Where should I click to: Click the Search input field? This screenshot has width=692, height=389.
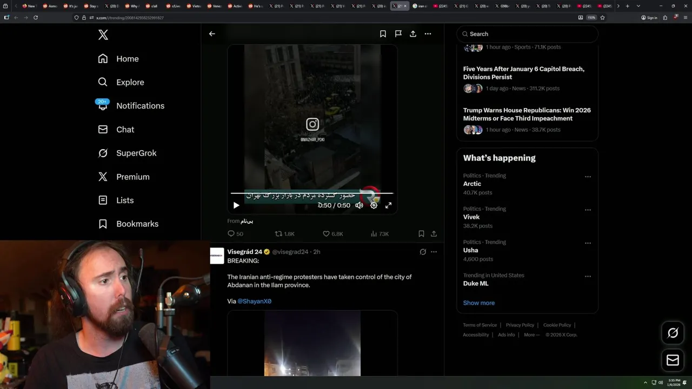(528, 34)
